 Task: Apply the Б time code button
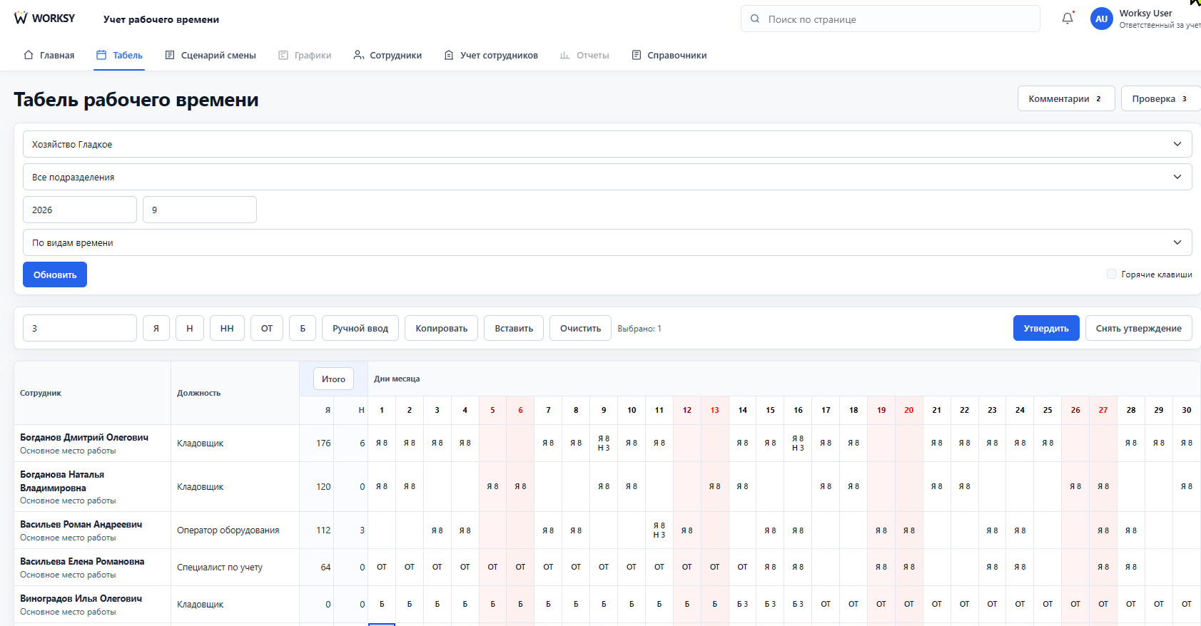tap(303, 328)
